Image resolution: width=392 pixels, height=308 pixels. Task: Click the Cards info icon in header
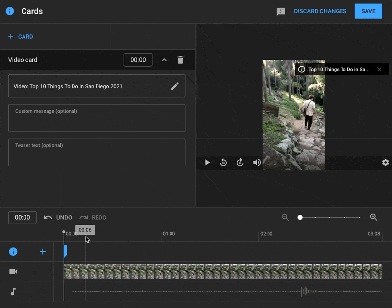tap(10, 11)
